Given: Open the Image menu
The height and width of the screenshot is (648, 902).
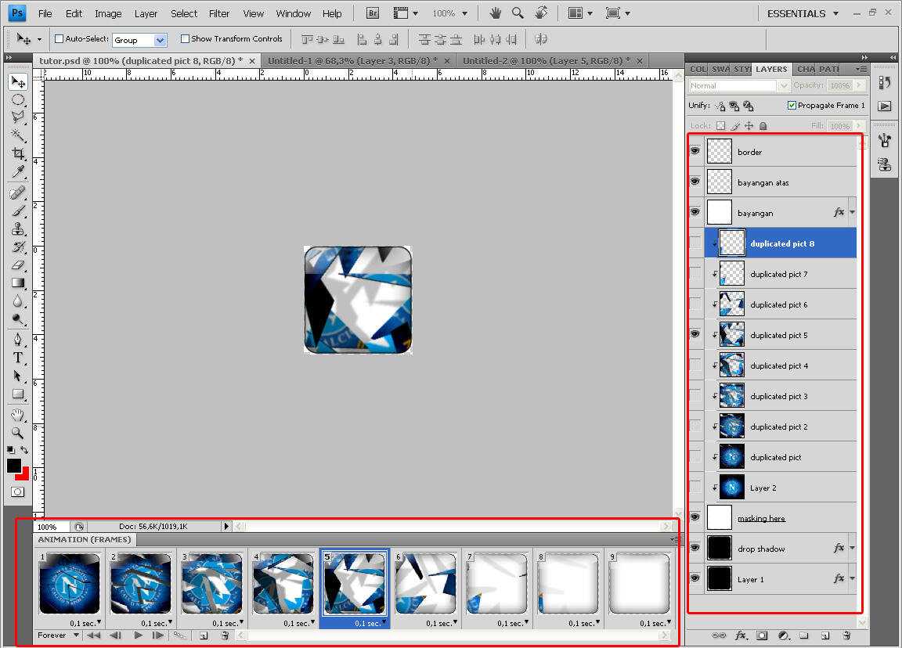Looking at the screenshot, I should pyautogui.click(x=108, y=13).
